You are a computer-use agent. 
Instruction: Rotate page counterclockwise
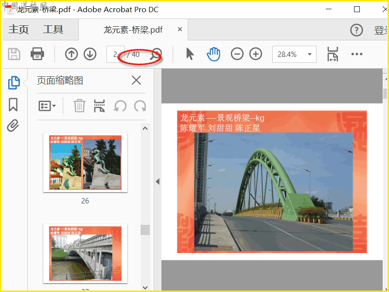(120, 106)
